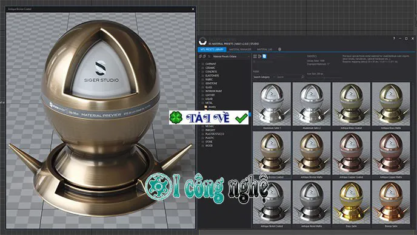Viewport: 417px width, 235px height.
Task: Open the Search Category dropdown
Action: click(264, 77)
